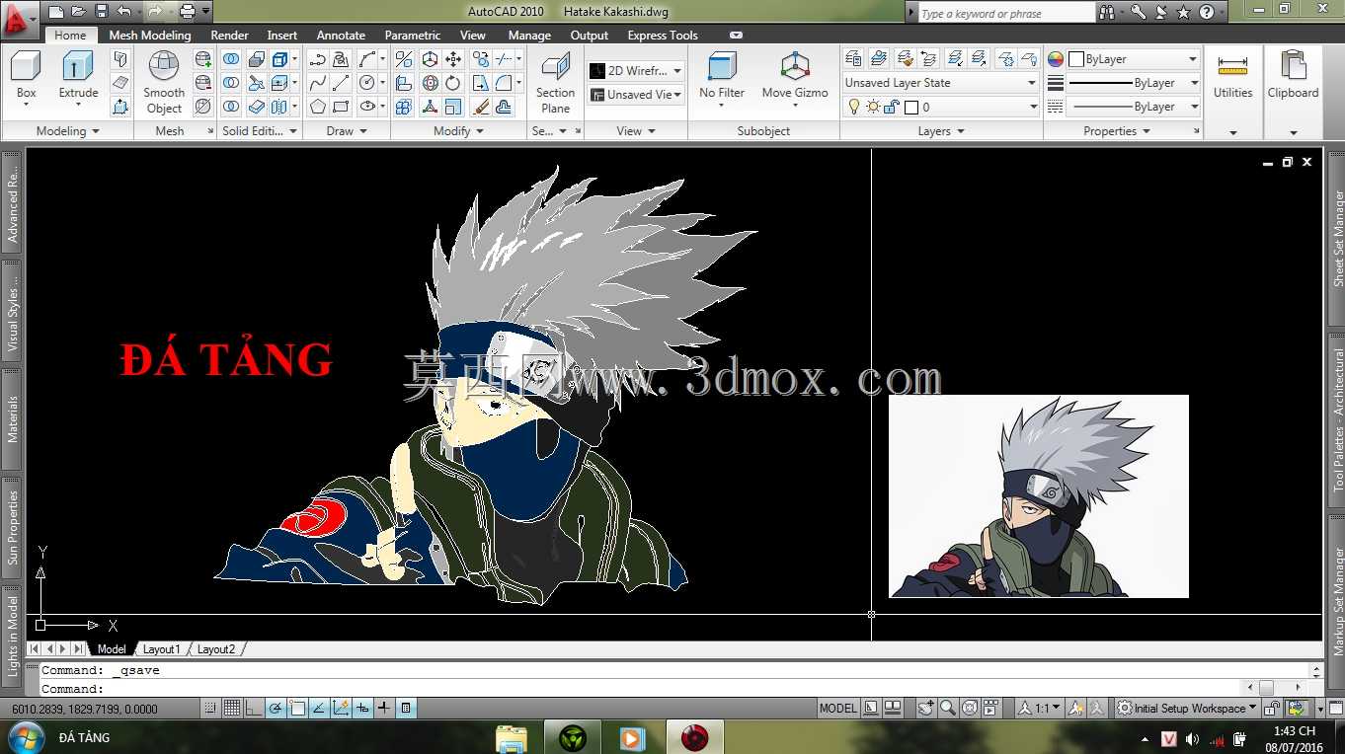Open the Render ribbon tab

pyautogui.click(x=229, y=35)
